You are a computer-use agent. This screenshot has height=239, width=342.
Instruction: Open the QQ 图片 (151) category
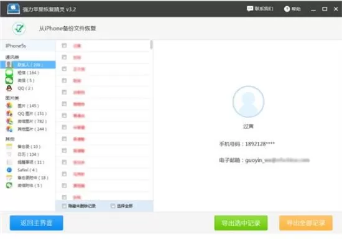pyautogui.click(x=32, y=113)
